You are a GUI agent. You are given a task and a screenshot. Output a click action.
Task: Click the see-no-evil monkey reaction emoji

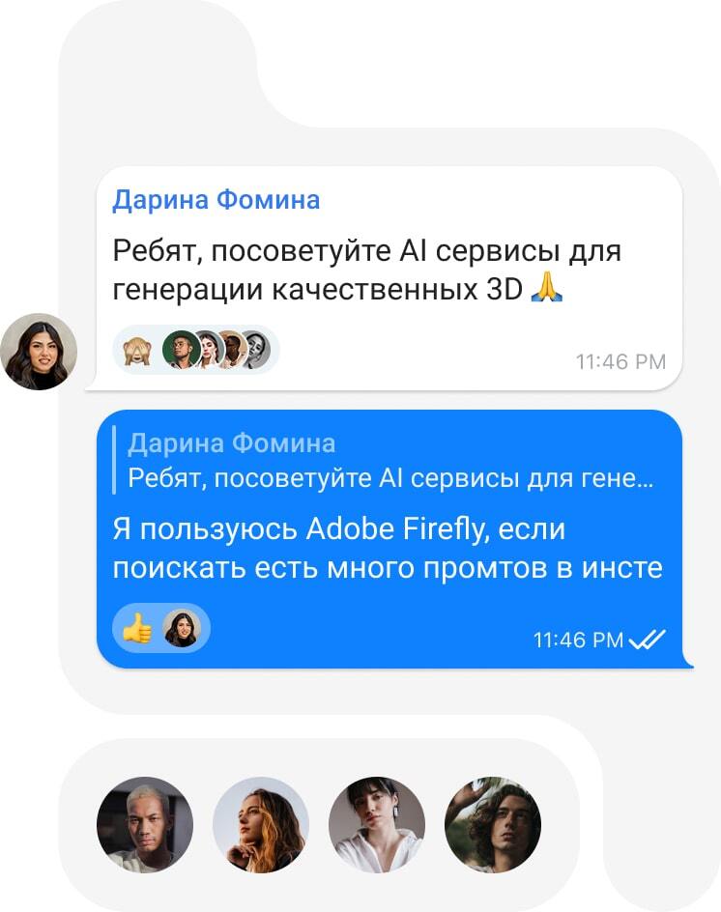[136, 350]
